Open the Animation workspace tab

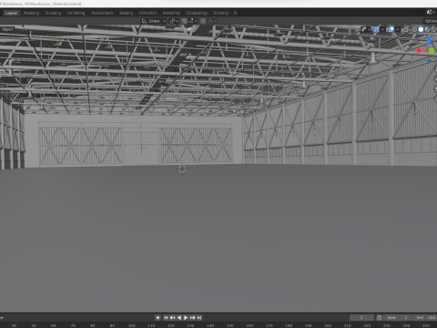(x=147, y=13)
